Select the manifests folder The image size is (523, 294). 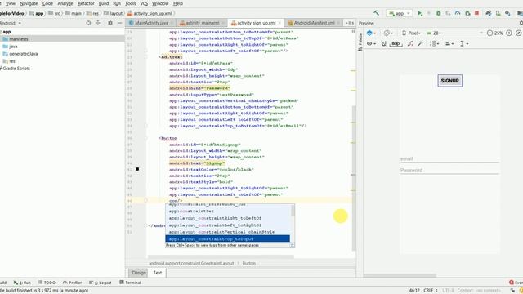[62, 39]
